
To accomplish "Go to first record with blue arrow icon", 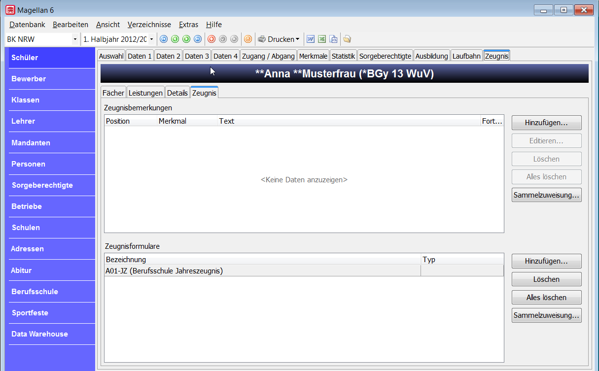I will 164,39.
